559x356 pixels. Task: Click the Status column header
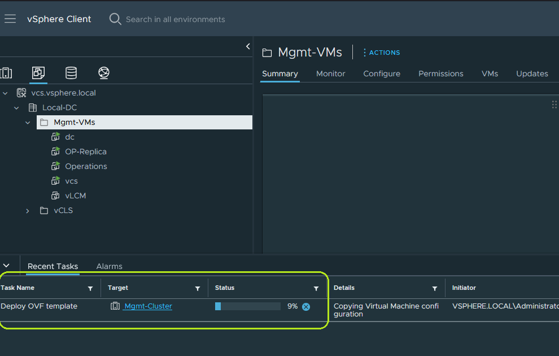point(225,288)
